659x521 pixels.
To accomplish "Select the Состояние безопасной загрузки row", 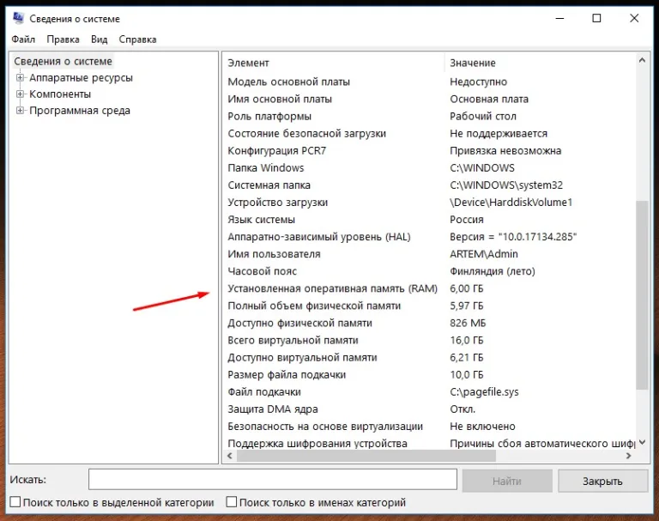I will (429, 133).
